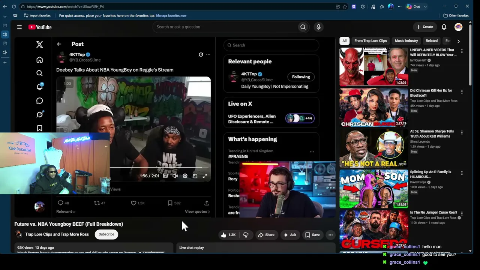The image size is (480, 270).
Task: Select the Related chip
Action: (x=432, y=41)
